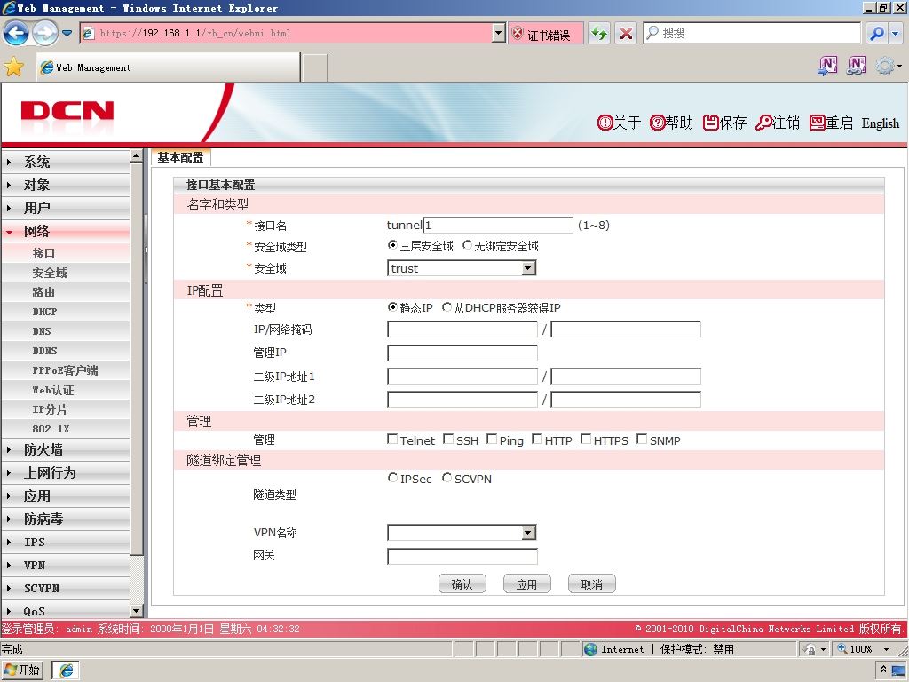Enable the SNMP management checkbox
The image size is (909, 682).
coord(641,440)
